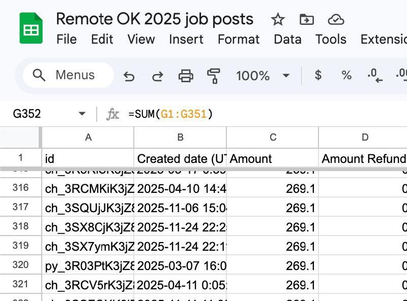Click the formula bar SUM formula
This screenshot has height=301, width=407.
point(170,114)
